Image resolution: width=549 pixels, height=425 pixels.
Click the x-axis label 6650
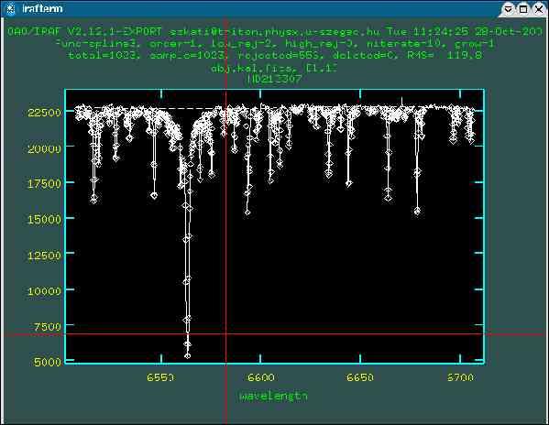click(360, 377)
